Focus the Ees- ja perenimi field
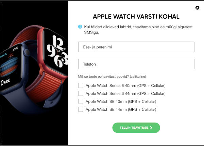The height and width of the screenshot is (146, 204). [x=136, y=47]
